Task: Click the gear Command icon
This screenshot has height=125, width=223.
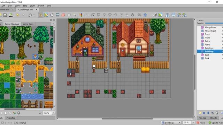Action: pos(30,15)
